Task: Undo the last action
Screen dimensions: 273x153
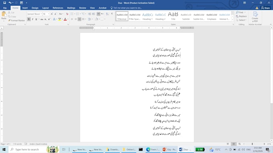Action: tap(10, 3)
